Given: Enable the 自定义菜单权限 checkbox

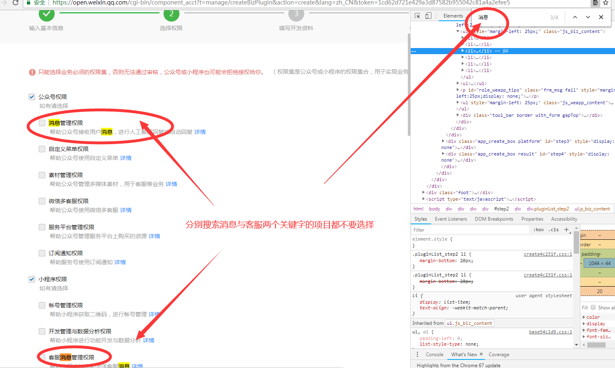Looking at the screenshot, I should pos(42,149).
